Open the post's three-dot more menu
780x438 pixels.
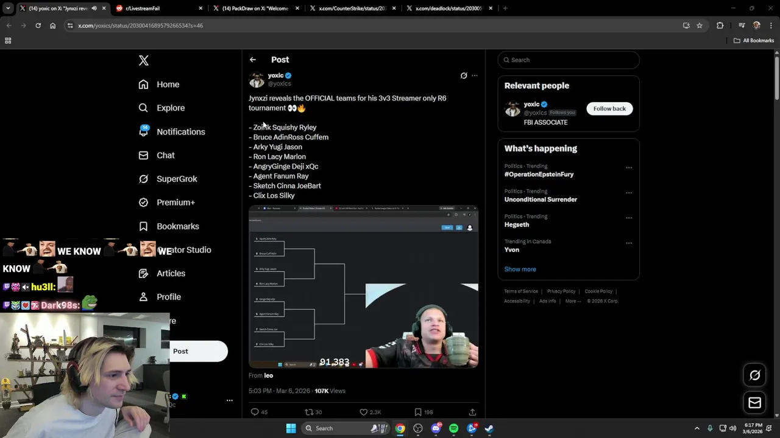[x=475, y=75]
